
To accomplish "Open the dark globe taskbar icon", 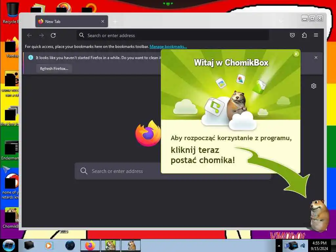I will click(x=70, y=245).
